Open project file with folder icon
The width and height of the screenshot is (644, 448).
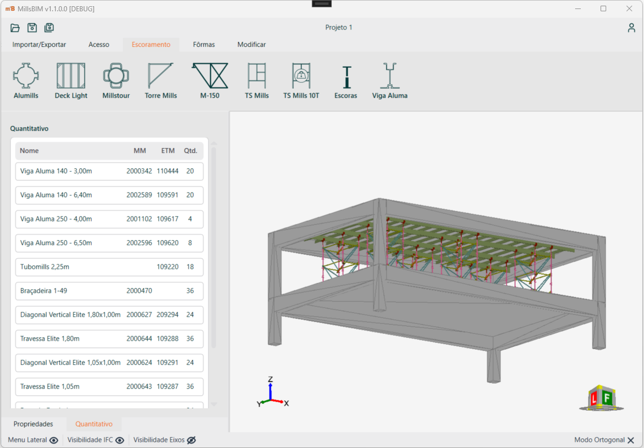pyautogui.click(x=15, y=28)
